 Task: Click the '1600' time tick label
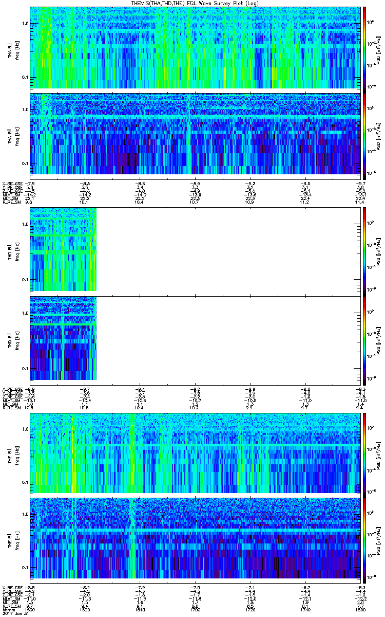[x=30, y=609]
